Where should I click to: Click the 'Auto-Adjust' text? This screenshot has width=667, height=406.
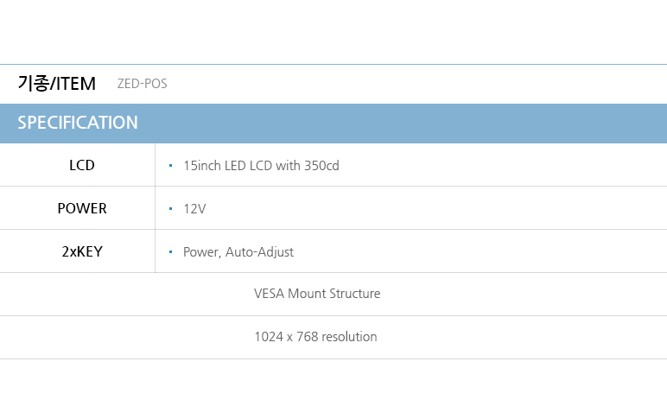[x=261, y=251]
